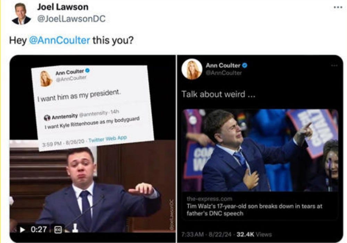
Task: Open the 32.4K Views count
Action: 254,234
